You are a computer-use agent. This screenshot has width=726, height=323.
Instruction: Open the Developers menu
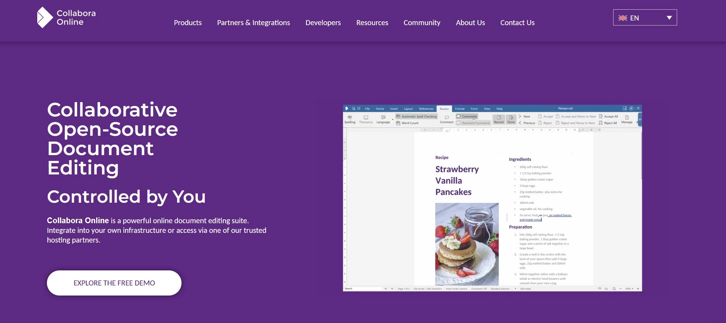(x=323, y=23)
